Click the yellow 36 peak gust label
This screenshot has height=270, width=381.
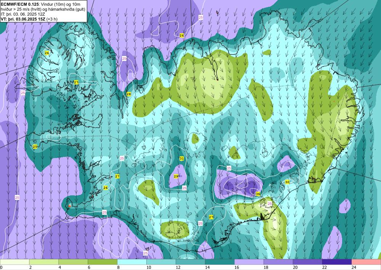pos(258,194)
